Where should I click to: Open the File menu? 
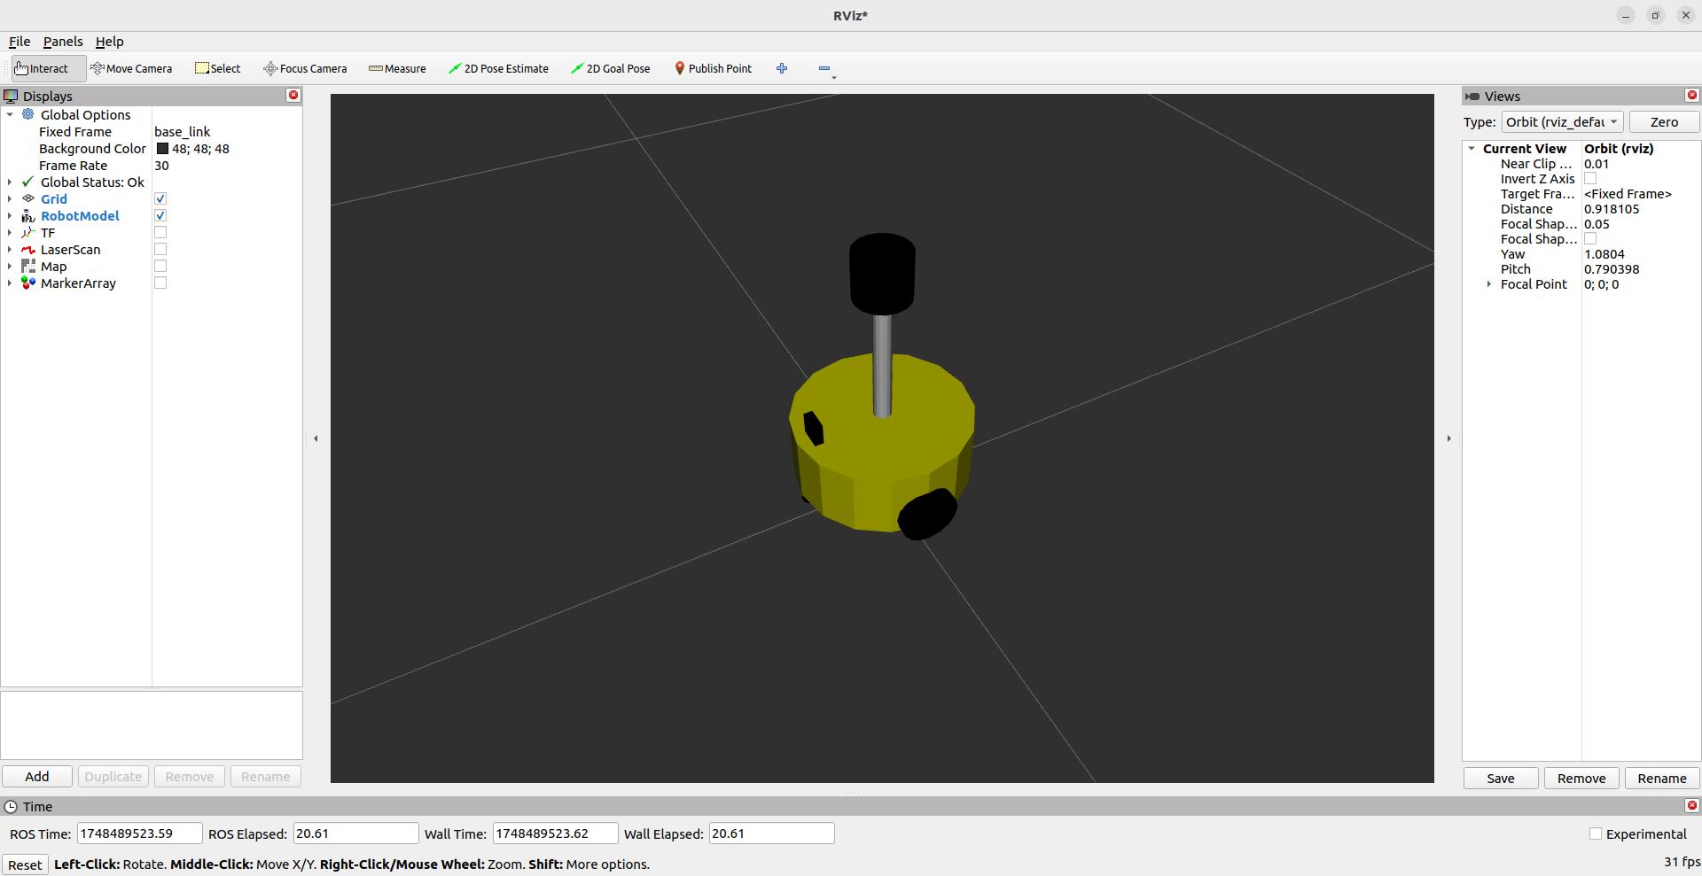20,42
